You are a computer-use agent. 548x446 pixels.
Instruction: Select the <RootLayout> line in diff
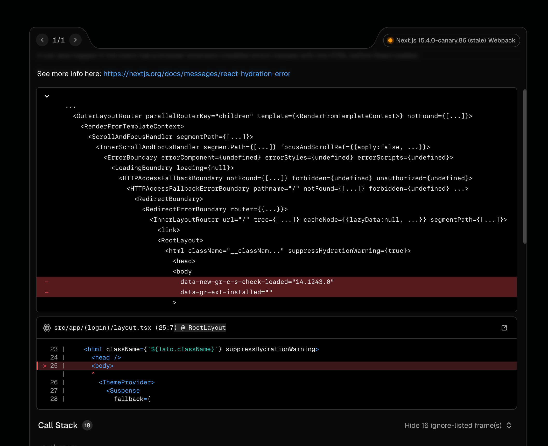[180, 240]
